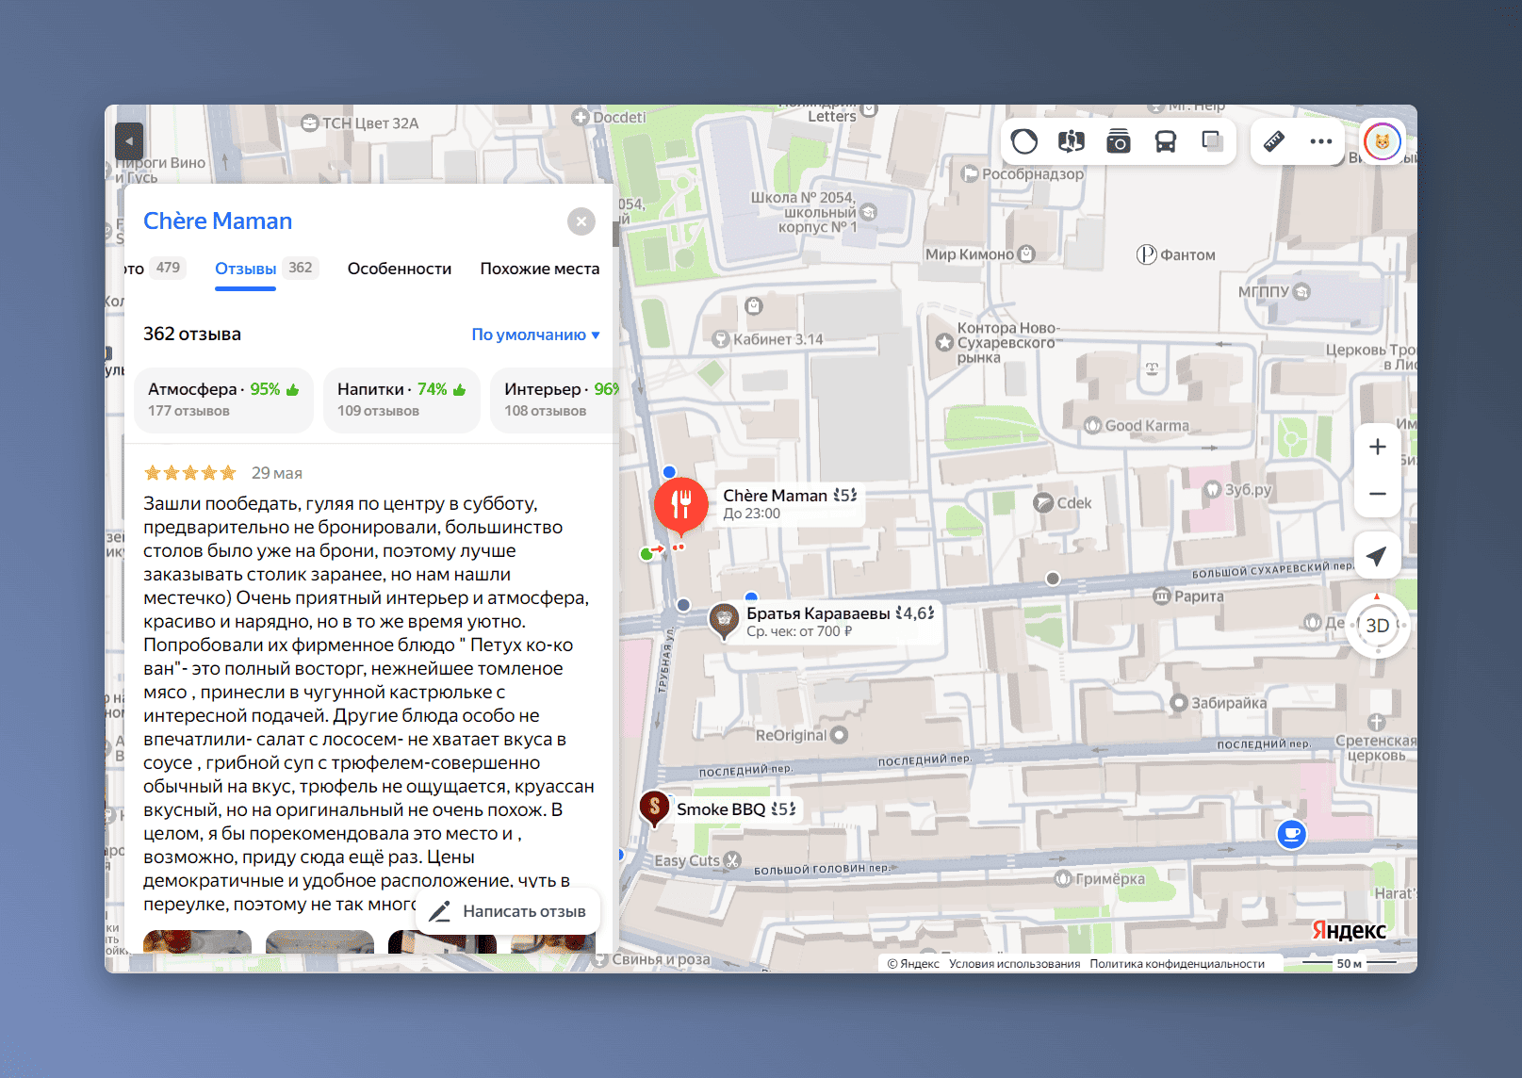Click the Фантом parking marker
Viewport: 1522px width, 1078px height.
1147,255
